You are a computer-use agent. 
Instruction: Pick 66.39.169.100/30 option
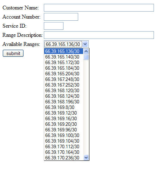point(63,135)
